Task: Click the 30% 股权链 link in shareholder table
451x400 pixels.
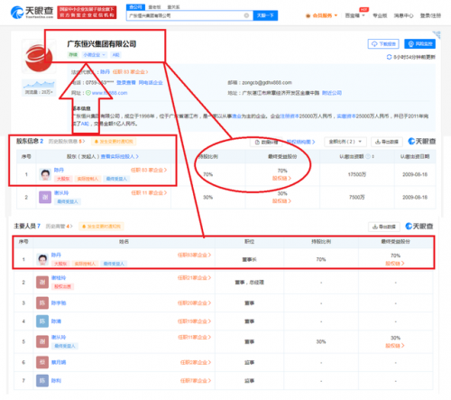Action: (281, 201)
